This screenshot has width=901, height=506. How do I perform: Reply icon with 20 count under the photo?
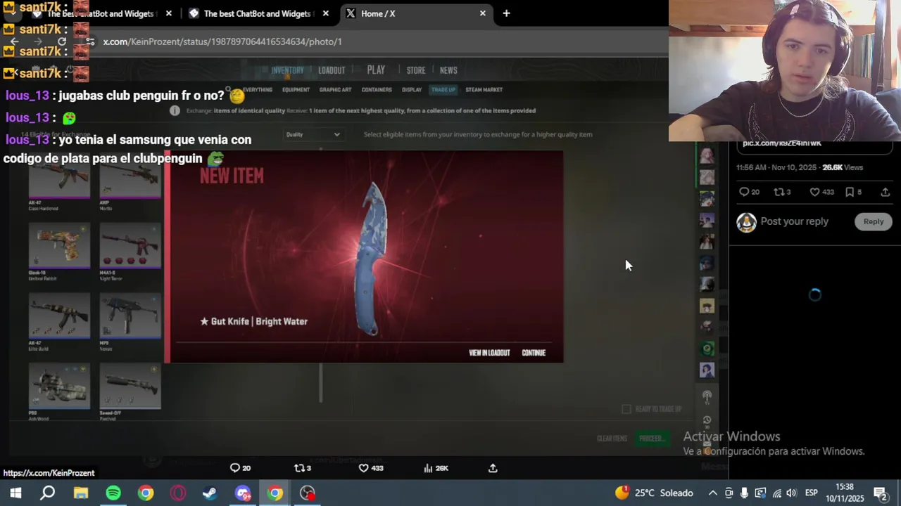pos(235,468)
